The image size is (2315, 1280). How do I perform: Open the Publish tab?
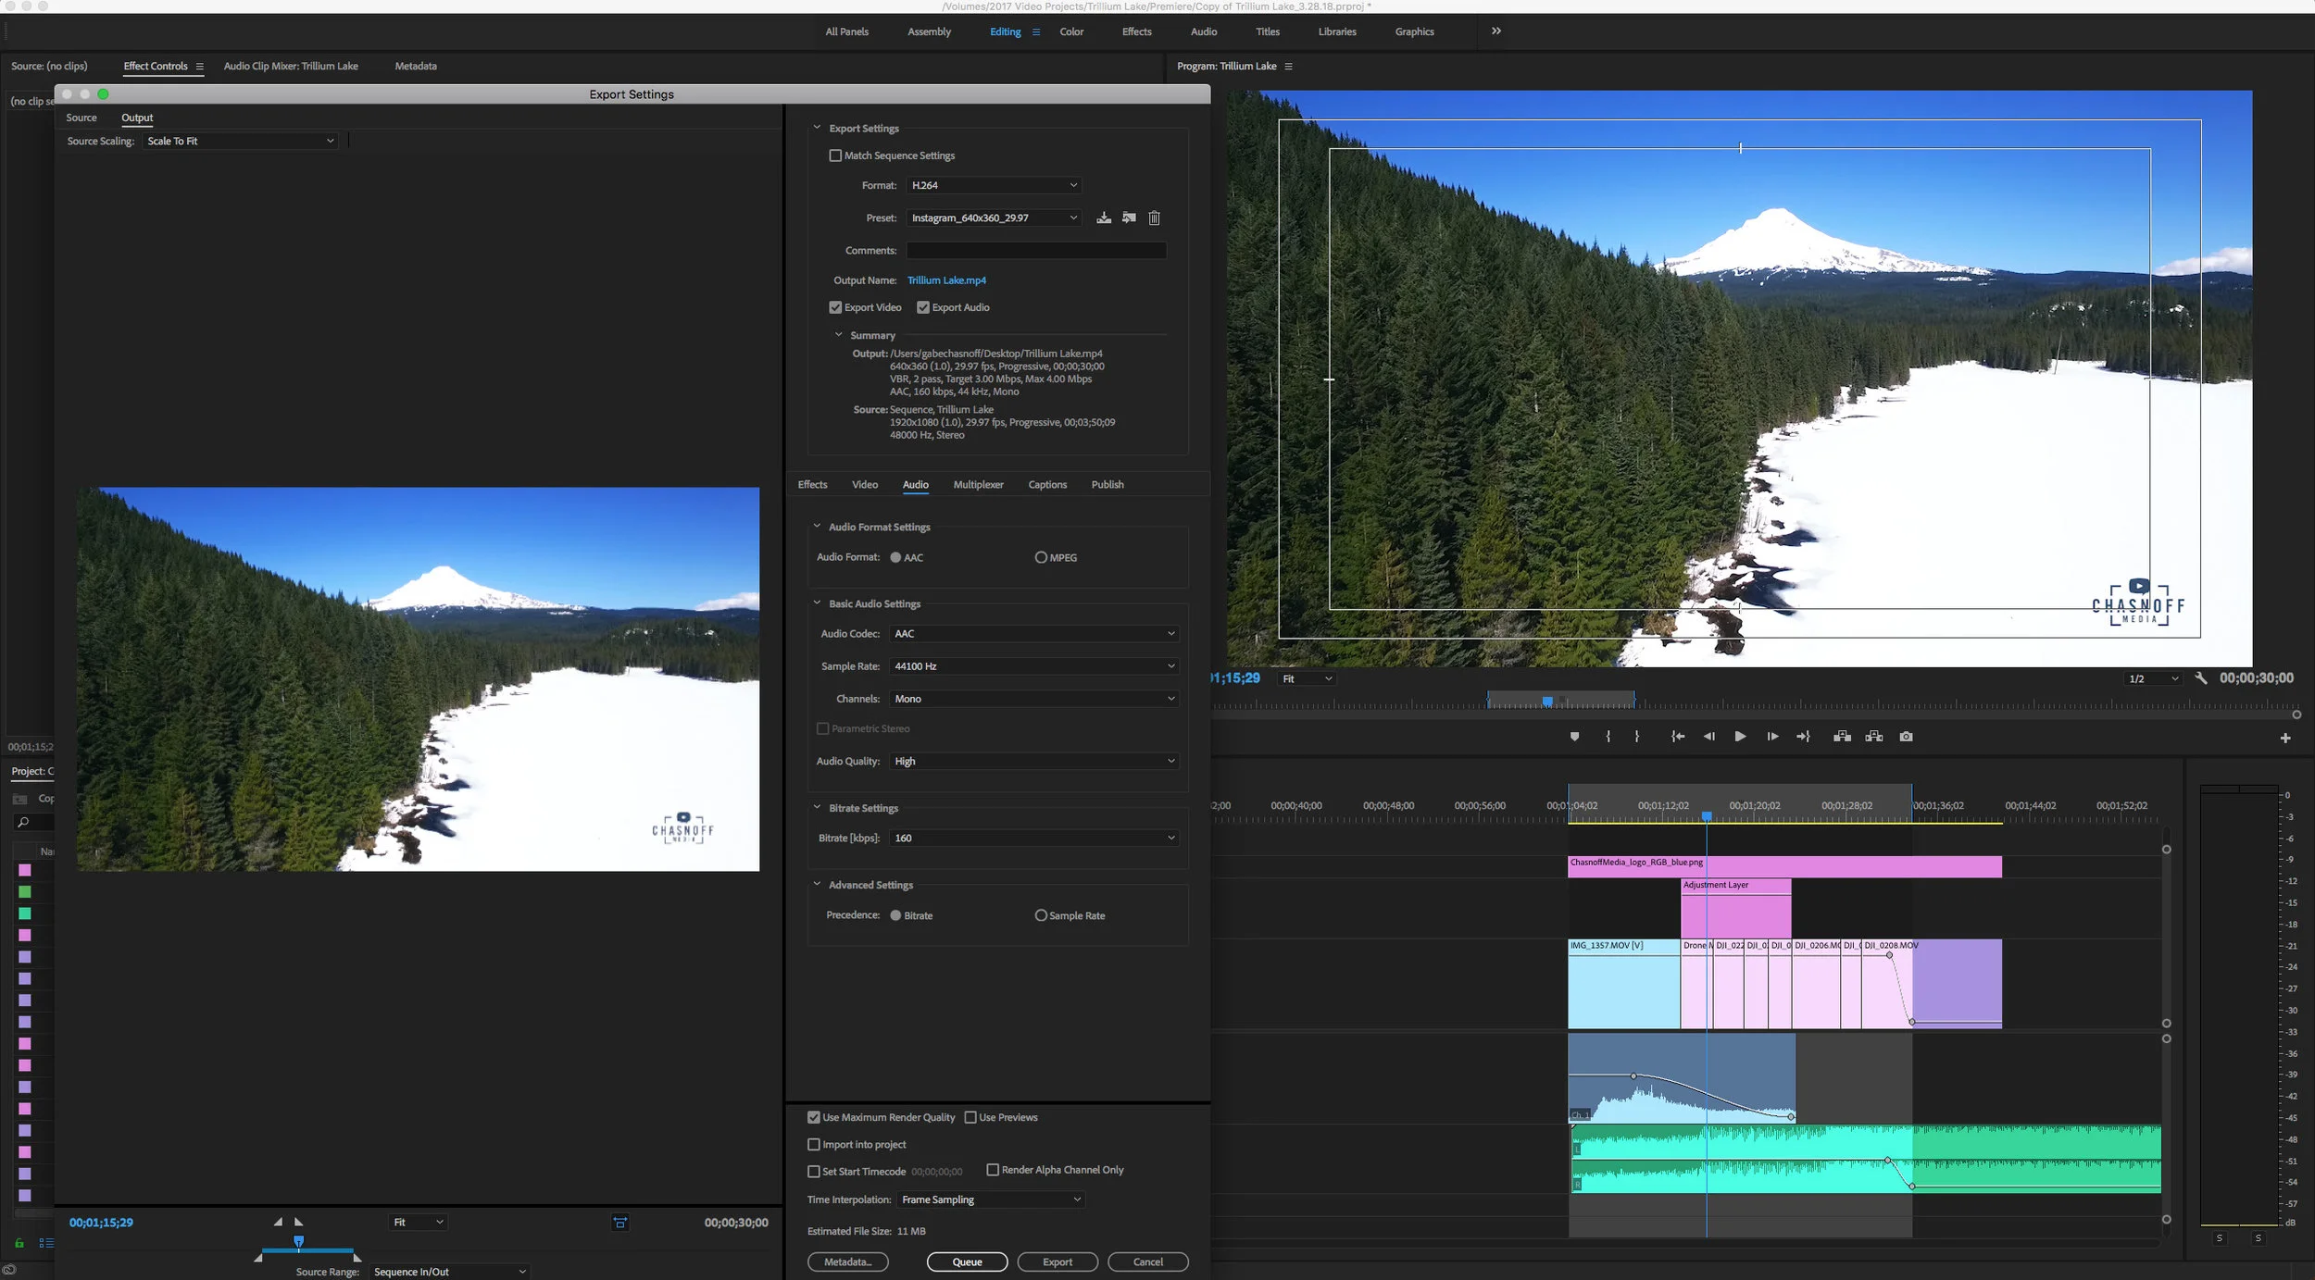pyautogui.click(x=1107, y=485)
